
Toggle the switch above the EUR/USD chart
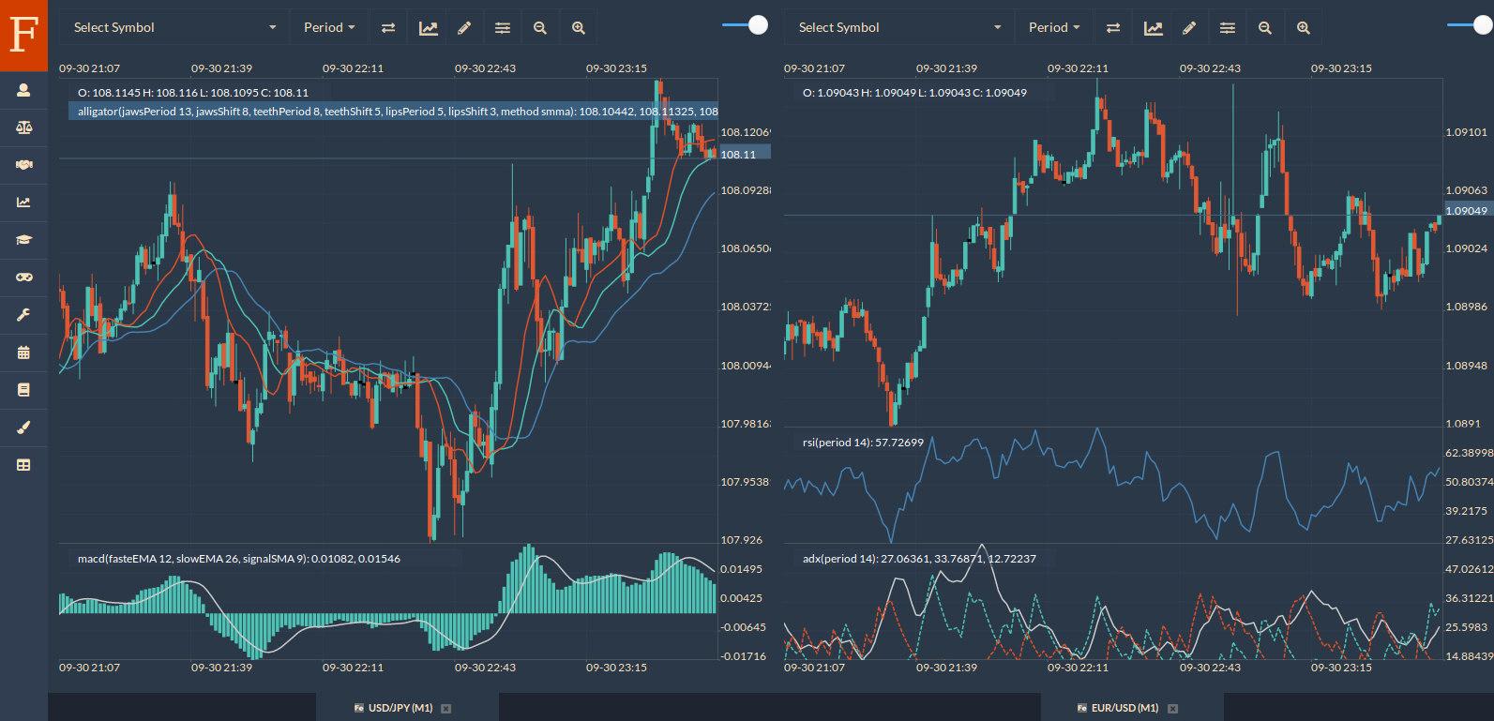click(x=1470, y=25)
